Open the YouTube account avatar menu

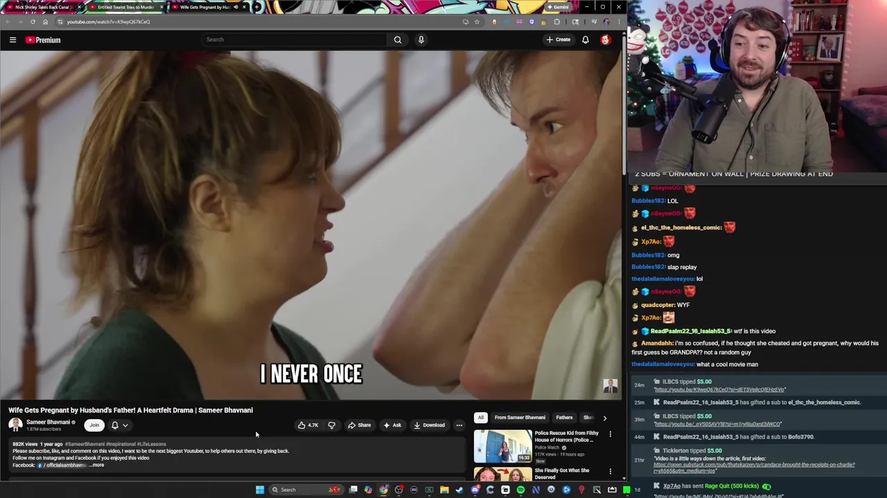pyautogui.click(x=606, y=39)
